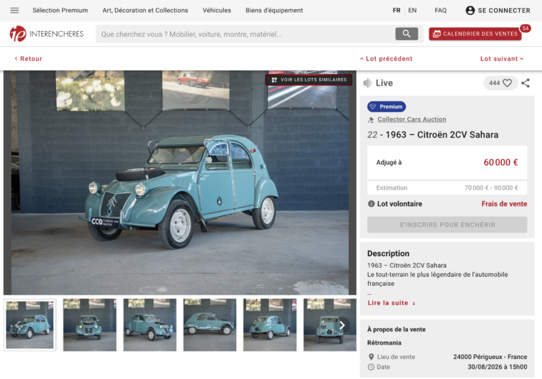Click the magnifier search button
Viewport: 542px width, 379px height.
coord(407,34)
